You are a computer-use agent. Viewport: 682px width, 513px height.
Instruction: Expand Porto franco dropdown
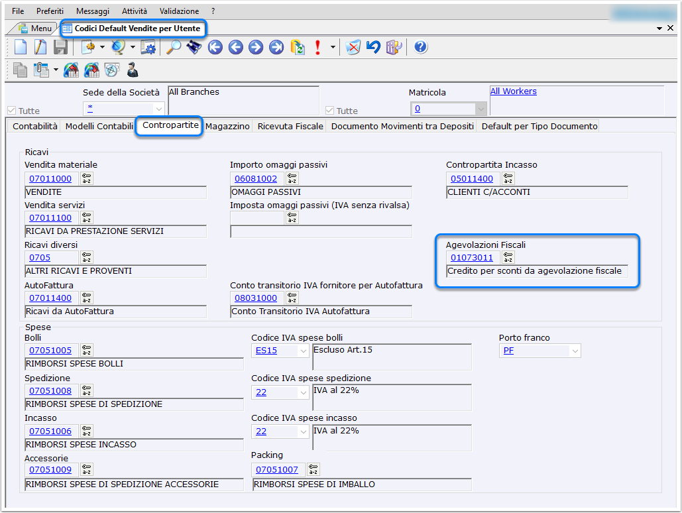click(x=575, y=351)
